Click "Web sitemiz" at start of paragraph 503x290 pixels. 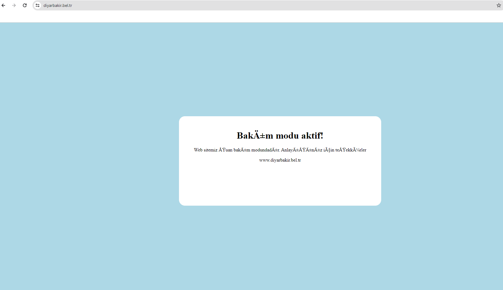tap(205, 150)
